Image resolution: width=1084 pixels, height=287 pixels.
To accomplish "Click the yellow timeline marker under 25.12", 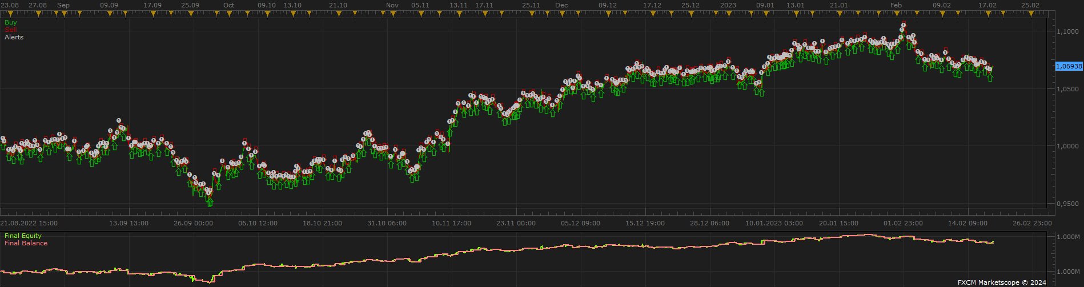I will (x=690, y=13).
